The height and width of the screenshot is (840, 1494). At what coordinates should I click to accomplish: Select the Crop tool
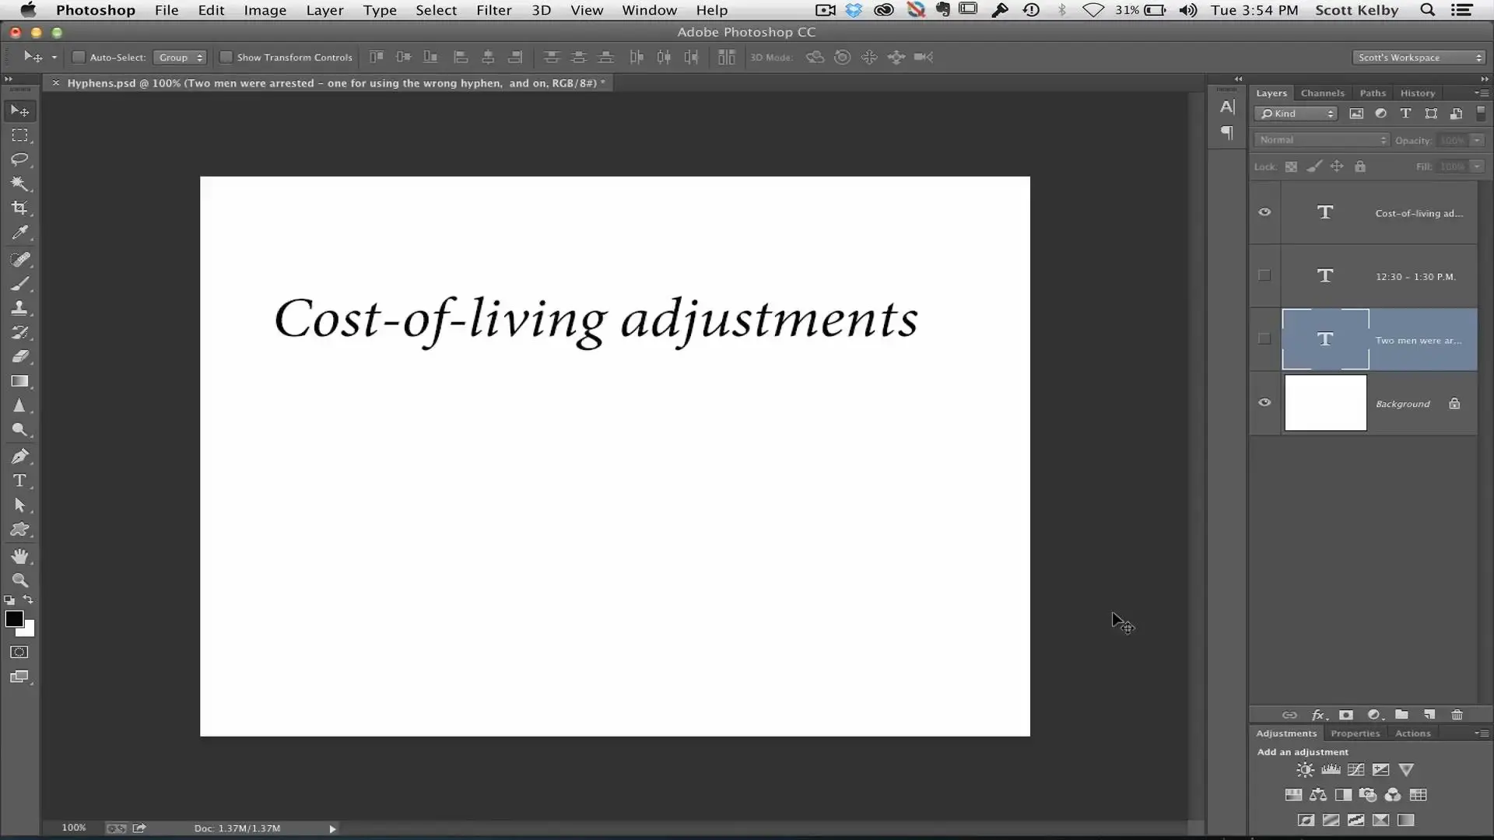(19, 208)
